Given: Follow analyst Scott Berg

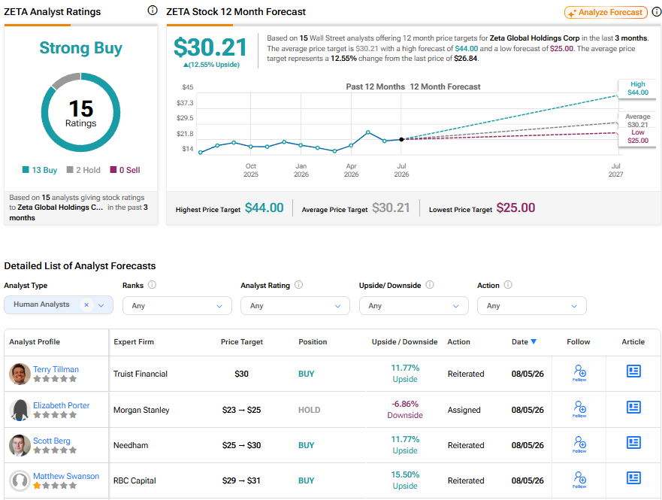Looking at the screenshot, I should [x=579, y=444].
